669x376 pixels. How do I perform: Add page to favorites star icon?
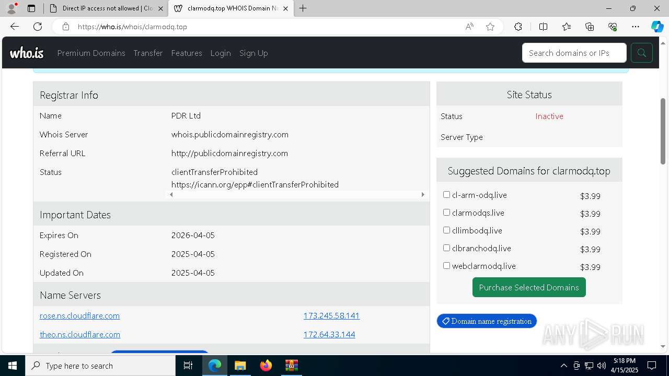click(x=490, y=27)
